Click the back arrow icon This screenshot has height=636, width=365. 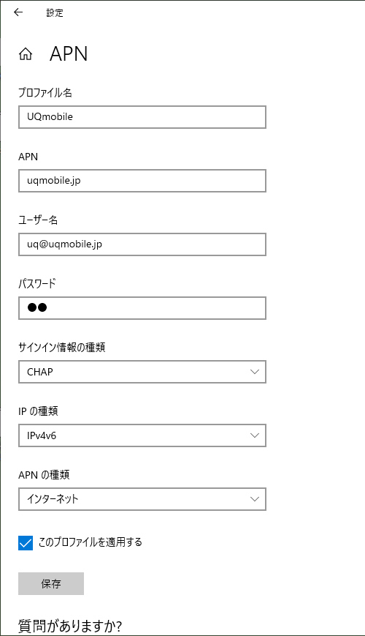pyautogui.click(x=18, y=12)
